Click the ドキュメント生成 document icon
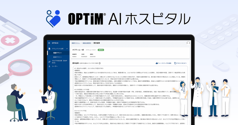Image resolution: width=238 pixels, height=125 pixels. [49, 49]
